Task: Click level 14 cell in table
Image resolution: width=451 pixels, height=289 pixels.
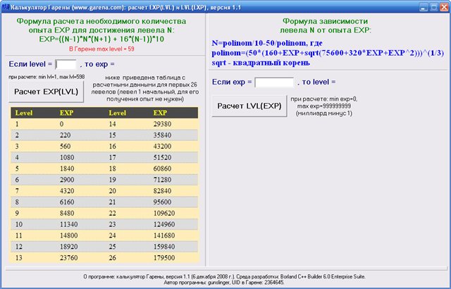Action: 113,124
